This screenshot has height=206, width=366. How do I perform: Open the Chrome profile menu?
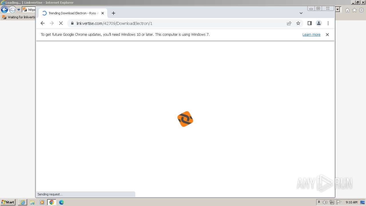[x=319, y=23]
